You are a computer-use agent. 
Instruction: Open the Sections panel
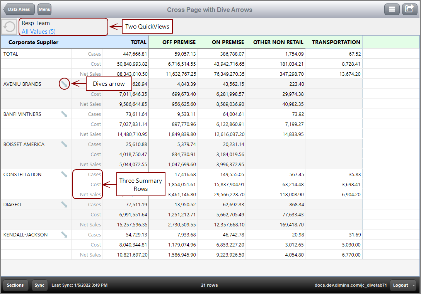(x=15, y=285)
